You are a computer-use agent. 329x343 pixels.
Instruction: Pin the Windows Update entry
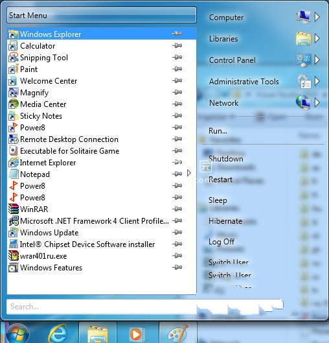point(177,232)
